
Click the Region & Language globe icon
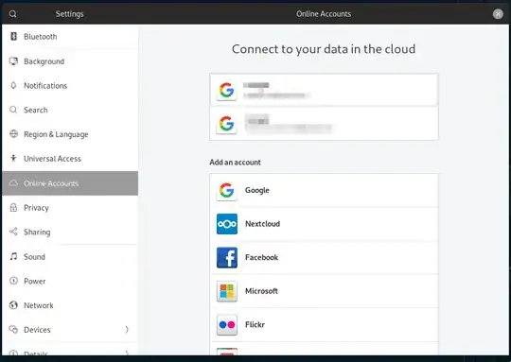pyautogui.click(x=13, y=134)
